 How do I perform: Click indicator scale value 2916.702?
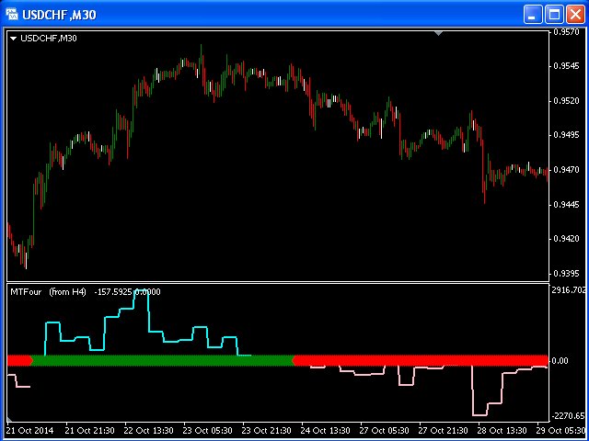pyautogui.click(x=570, y=289)
